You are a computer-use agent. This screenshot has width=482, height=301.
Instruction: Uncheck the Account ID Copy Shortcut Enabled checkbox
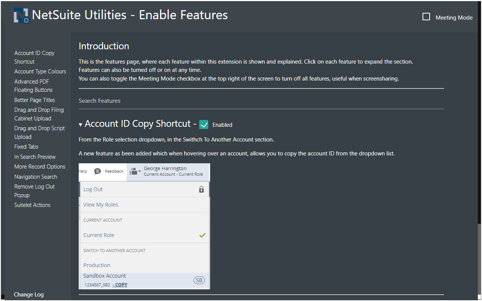tap(204, 125)
